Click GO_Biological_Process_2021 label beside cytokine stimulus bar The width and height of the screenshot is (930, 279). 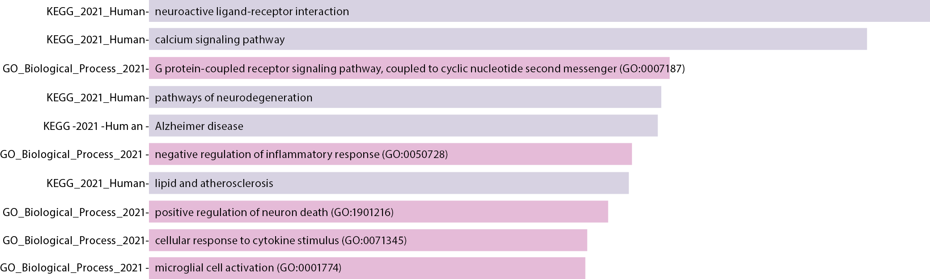click(74, 241)
